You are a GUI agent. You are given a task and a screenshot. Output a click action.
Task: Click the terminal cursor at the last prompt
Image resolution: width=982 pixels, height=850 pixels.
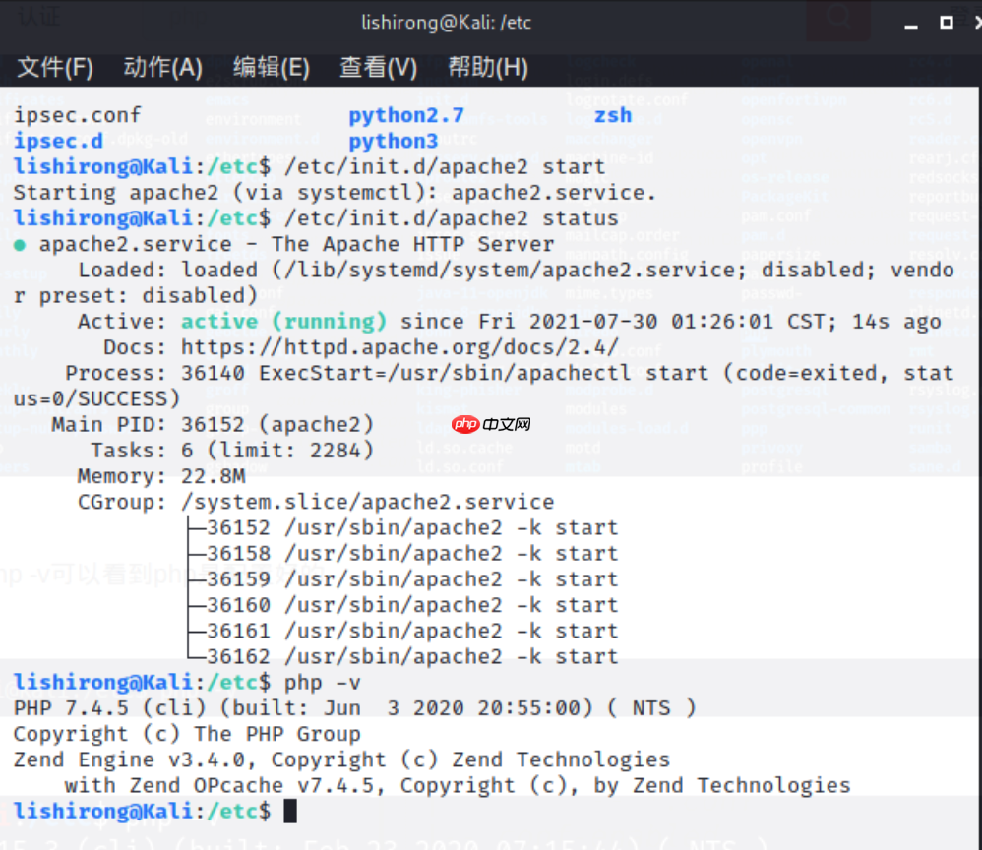pyautogui.click(x=290, y=812)
